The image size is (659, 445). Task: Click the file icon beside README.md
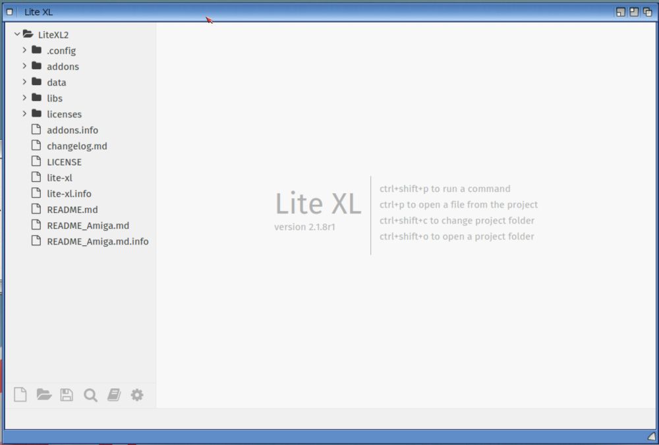point(36,209)
